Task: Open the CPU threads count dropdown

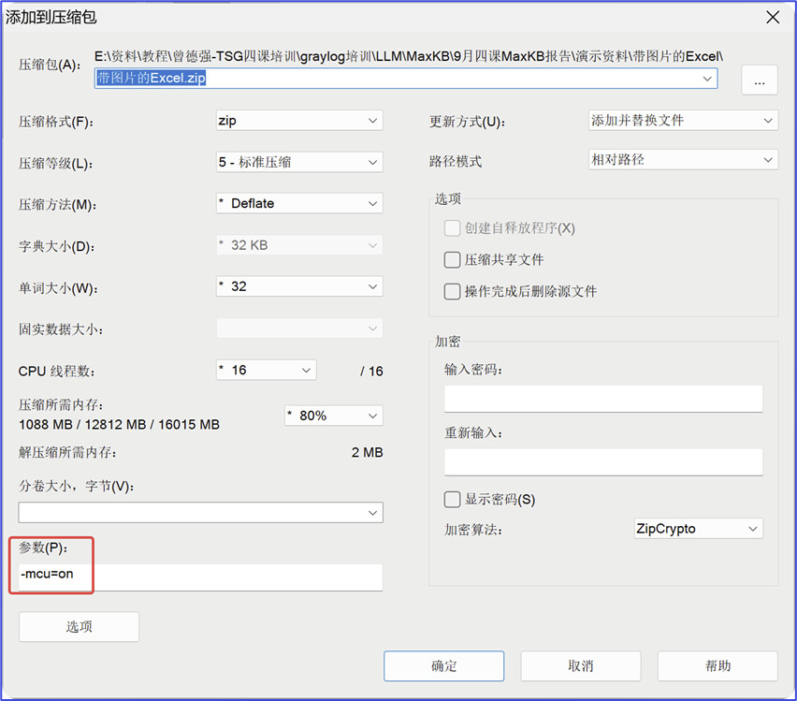Action: tap(267, 371)
